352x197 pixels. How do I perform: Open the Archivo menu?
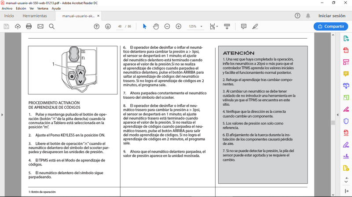(7, 8)
